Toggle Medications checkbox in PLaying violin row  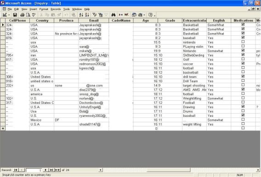(243, 46)
